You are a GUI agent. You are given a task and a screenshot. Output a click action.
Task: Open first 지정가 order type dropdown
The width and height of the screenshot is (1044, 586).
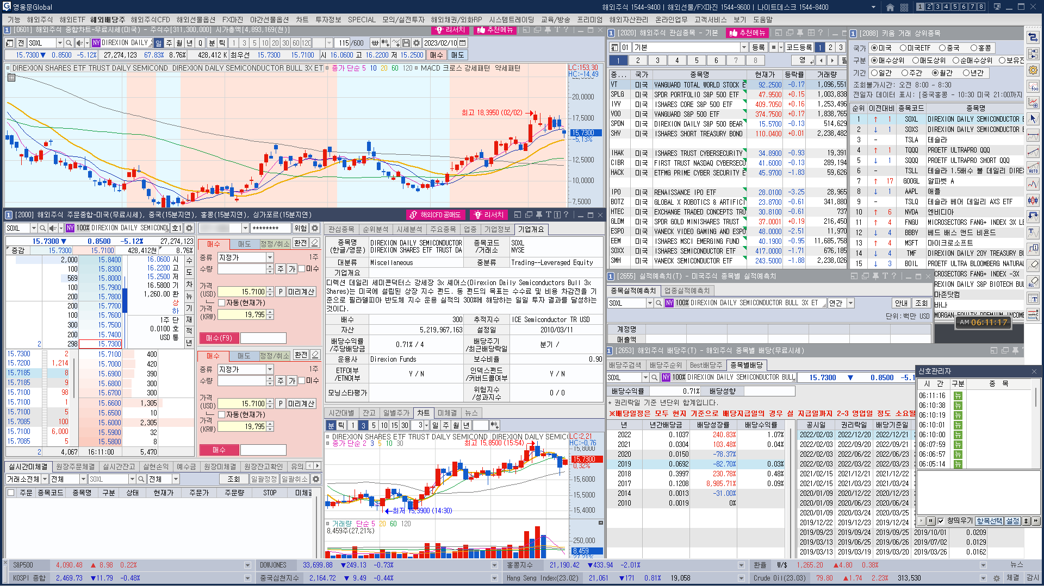[x=270, y=257]
